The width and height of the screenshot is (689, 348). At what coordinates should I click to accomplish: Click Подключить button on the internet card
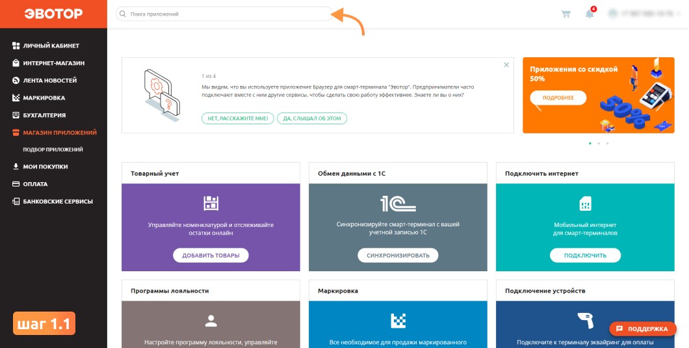[x=585, y=255]
